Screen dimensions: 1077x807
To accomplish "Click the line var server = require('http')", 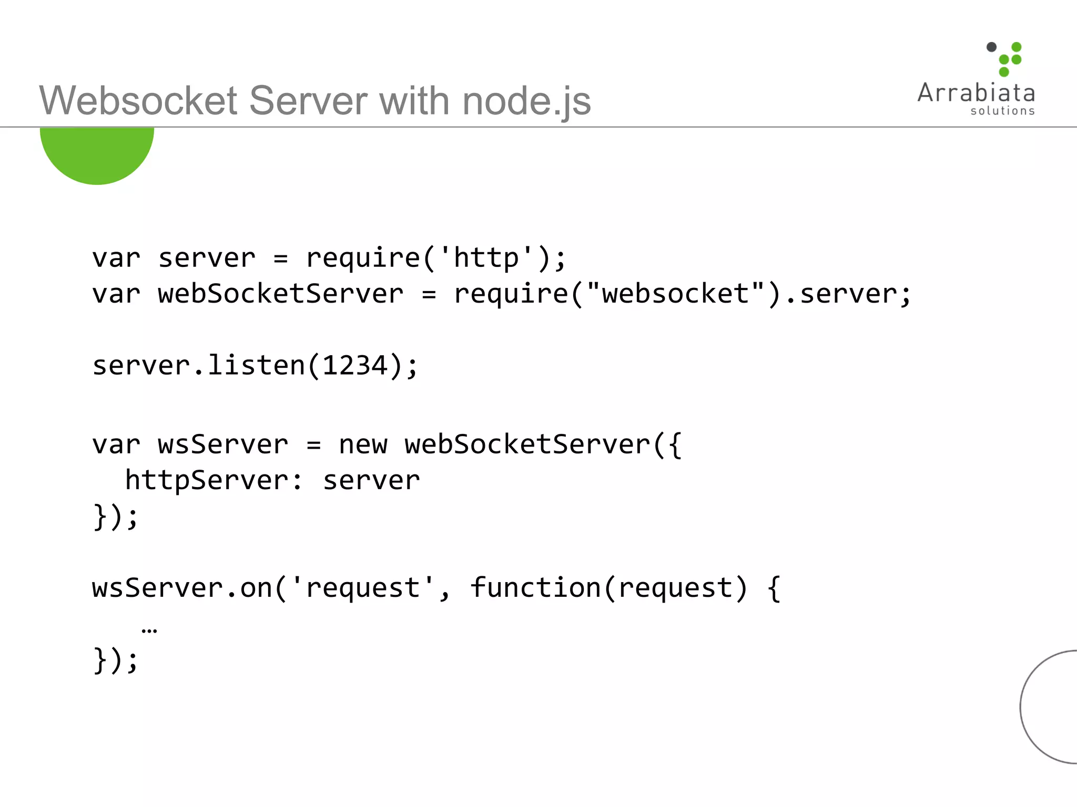I will (329, 258).
